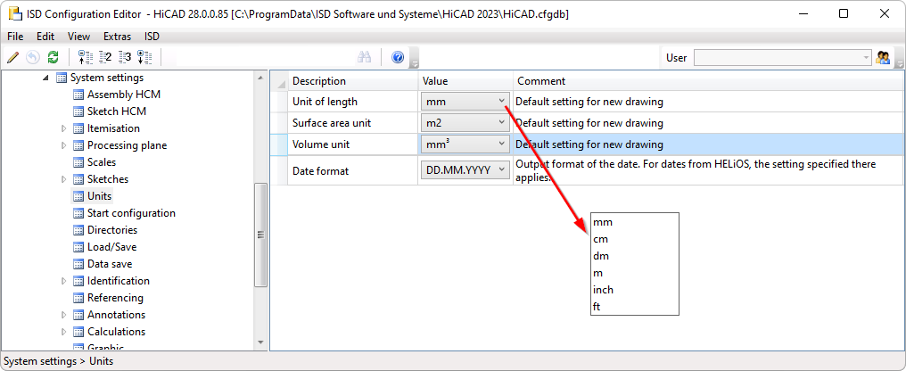The image size is (906, 371).
Task: Expand the Identification tree node
Action: click(63, 281)
